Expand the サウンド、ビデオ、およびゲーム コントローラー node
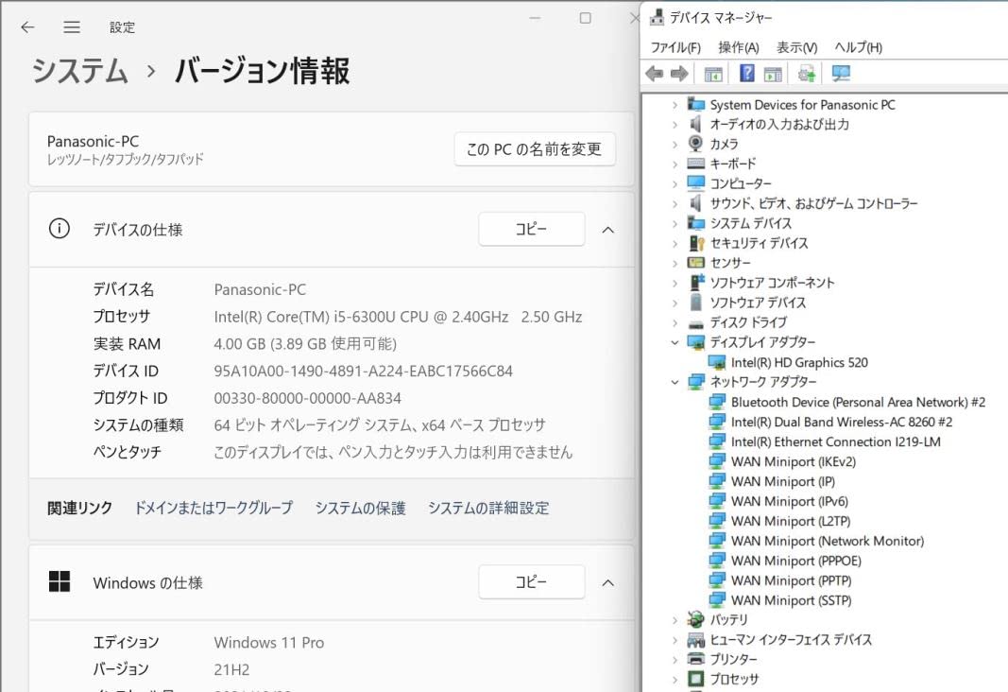1008x692 pixels. (675, 204)
